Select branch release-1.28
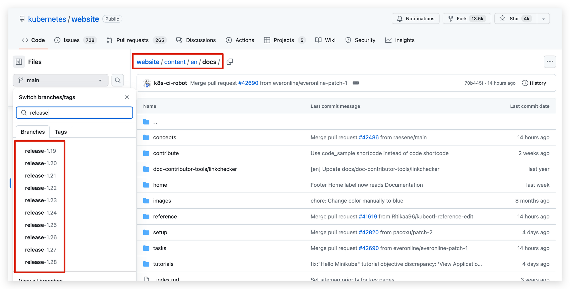 tap(41, 262)
